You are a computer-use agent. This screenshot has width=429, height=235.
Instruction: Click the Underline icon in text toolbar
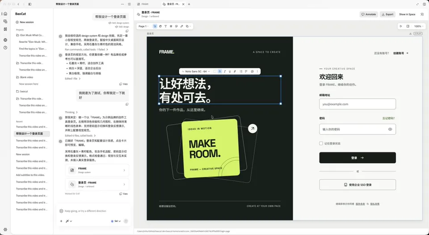[230, 71]
